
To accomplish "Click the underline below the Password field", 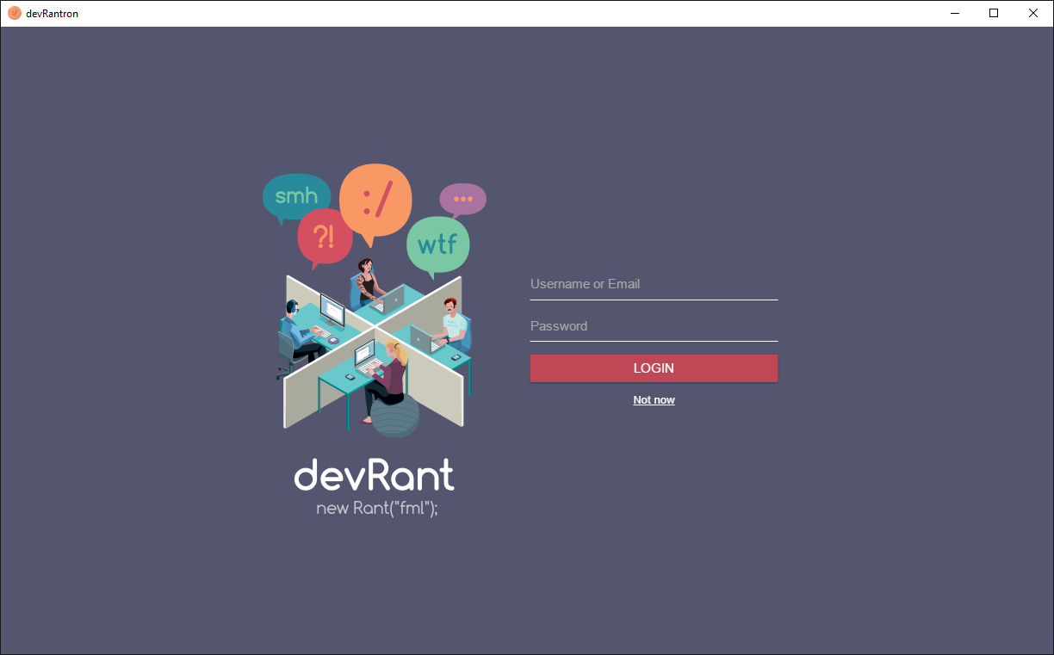I will (x=654, y=339).
